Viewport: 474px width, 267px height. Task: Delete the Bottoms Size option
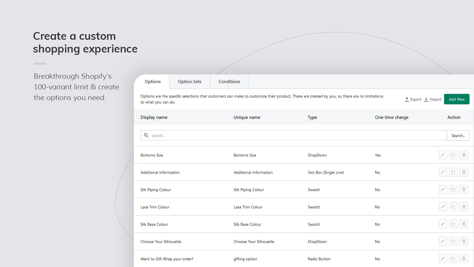[464, 155]
